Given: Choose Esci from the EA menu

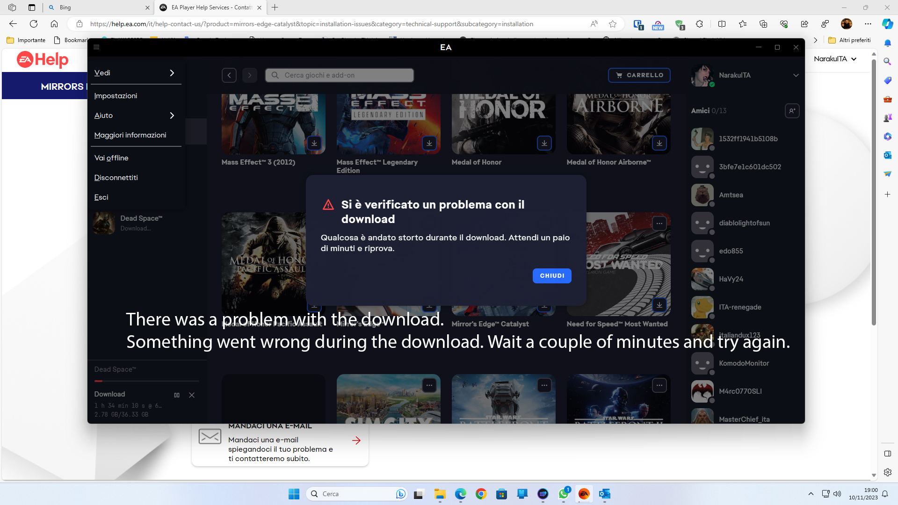Looking at the screenshot, I should (x=101, y=197).
